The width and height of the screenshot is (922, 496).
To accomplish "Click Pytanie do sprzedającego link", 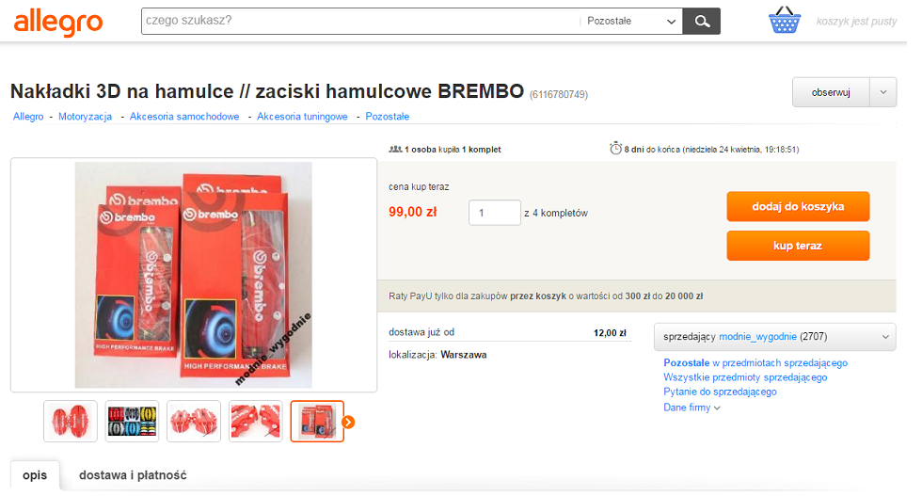I will tap(720, 392).
